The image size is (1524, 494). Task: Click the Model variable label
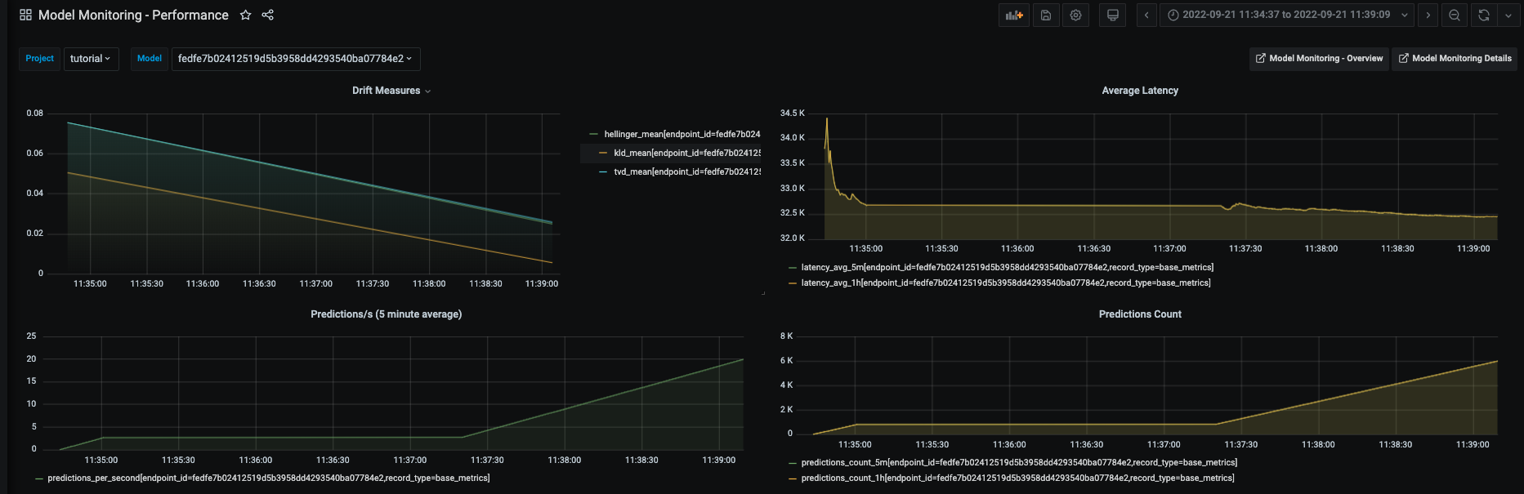tap(150, 59)
